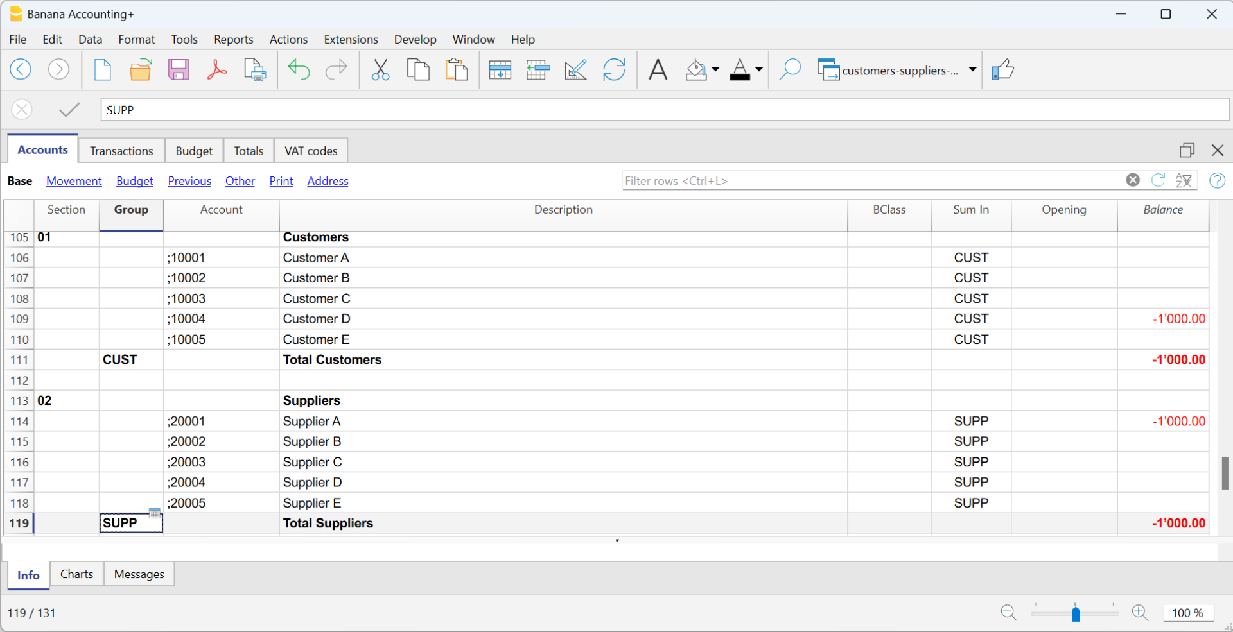Expand the fill color dropdown arrow

pyautogui.click(x=715, y=69)
